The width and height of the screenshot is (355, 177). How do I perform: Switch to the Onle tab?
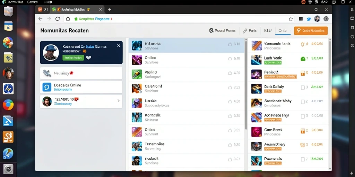click(283, 30)
